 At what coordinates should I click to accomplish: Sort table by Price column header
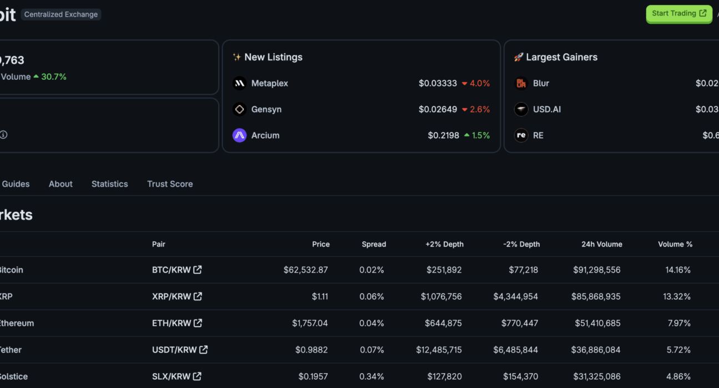click(x=321, y=244)
